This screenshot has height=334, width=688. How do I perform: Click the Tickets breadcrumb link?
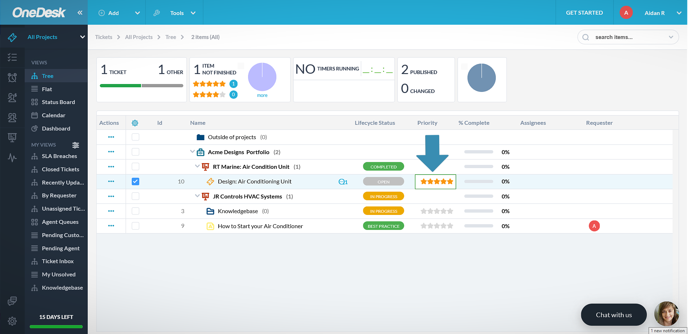point(104,37)
